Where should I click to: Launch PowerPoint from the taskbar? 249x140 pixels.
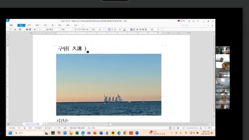[x=95, y=133]
